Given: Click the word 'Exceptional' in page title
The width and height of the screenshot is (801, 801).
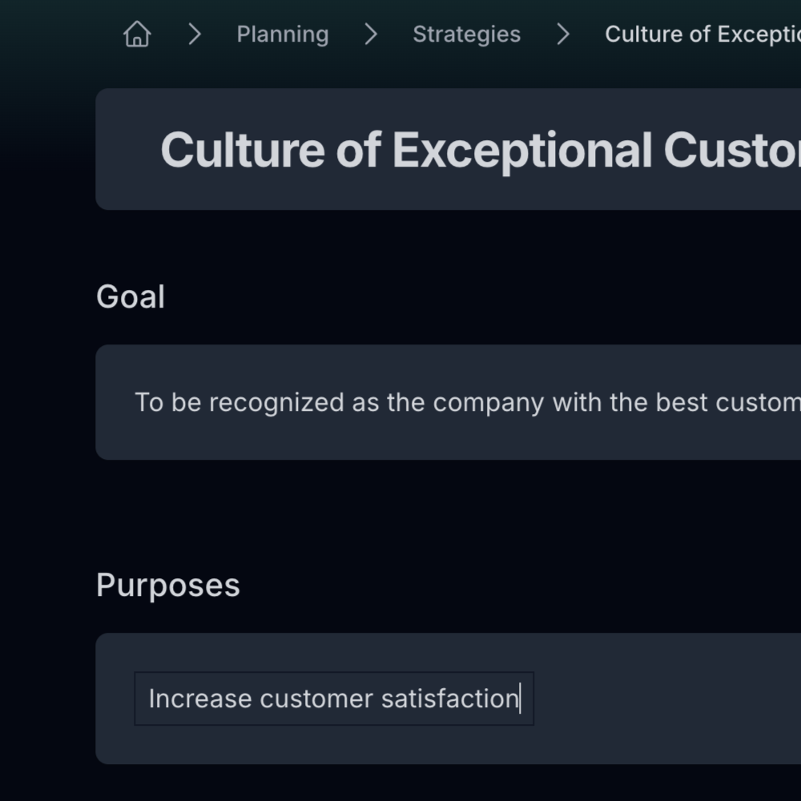Looking at the screenshot, I should 522,150.
